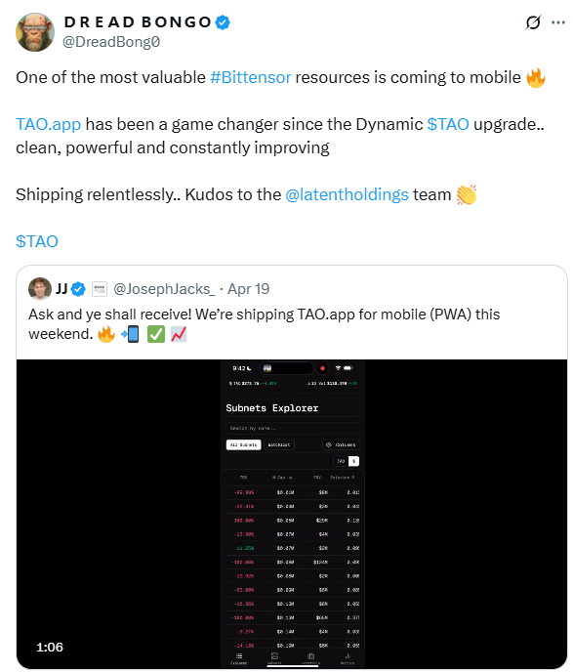Click JJ's profile avatar in quoted tweet
573x672 pixels.
click(x=40, y=289)
